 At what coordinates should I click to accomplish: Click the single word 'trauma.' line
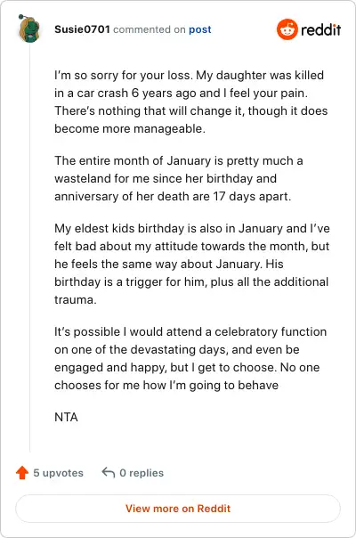click(76, 299)
